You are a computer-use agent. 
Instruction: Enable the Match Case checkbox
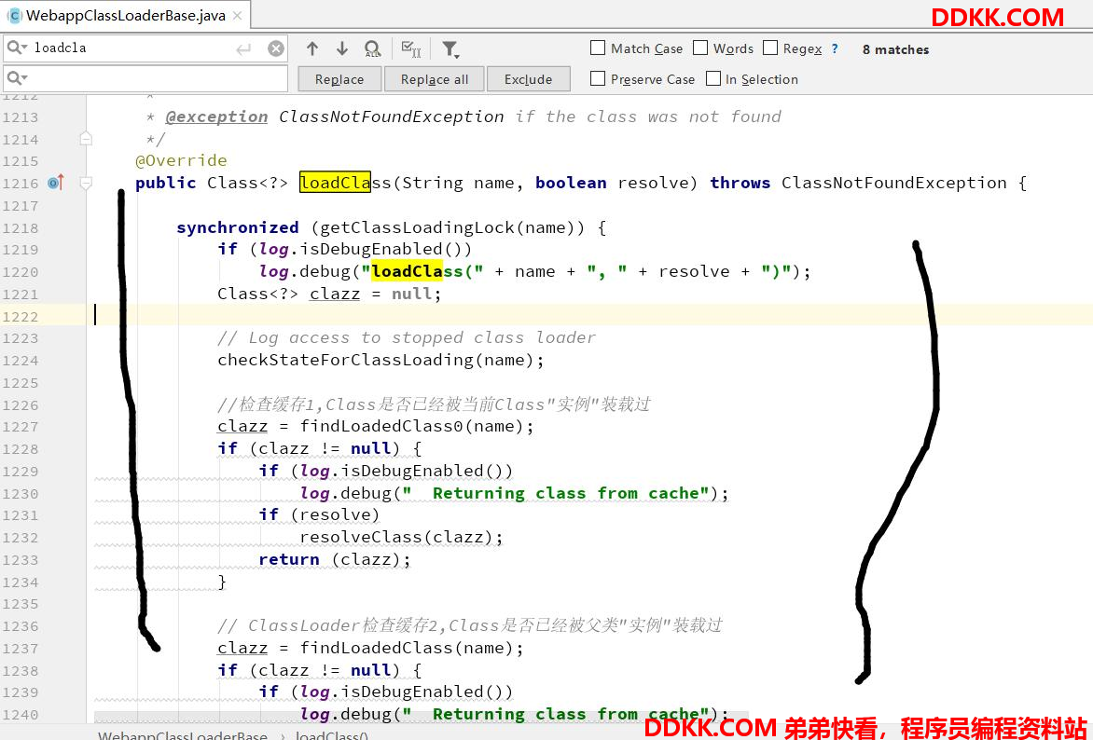598,48
